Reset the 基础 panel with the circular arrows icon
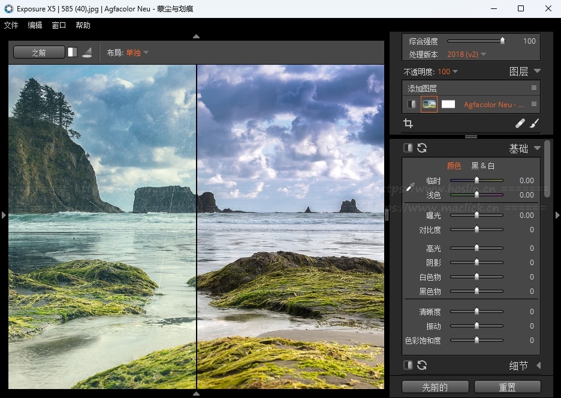The image size is (561, 398). pyautogui.click(x=422, y=148)
